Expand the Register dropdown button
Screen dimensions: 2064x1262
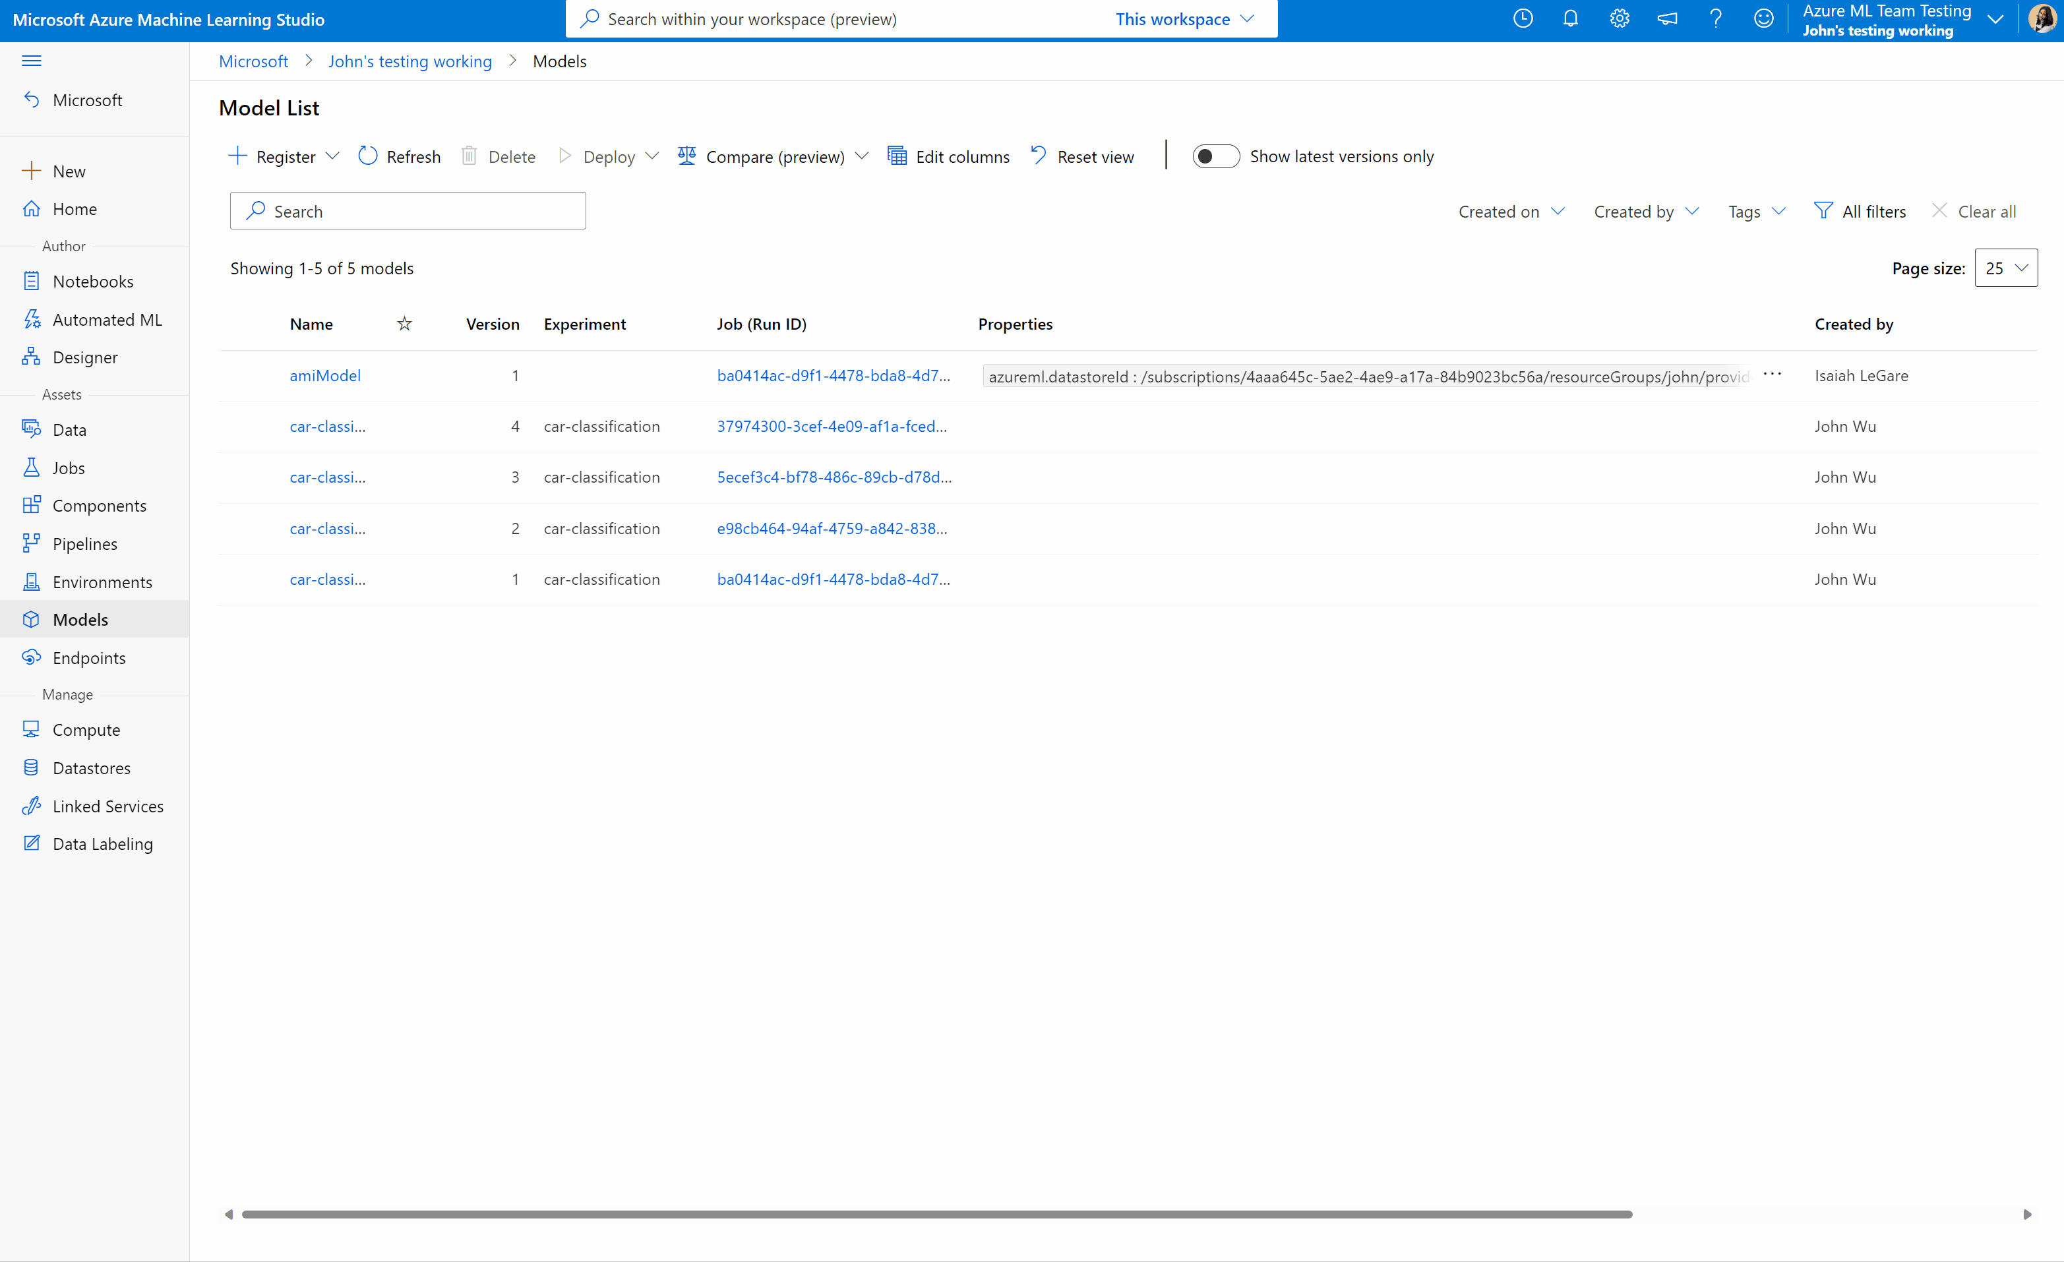tap(332, 155)
